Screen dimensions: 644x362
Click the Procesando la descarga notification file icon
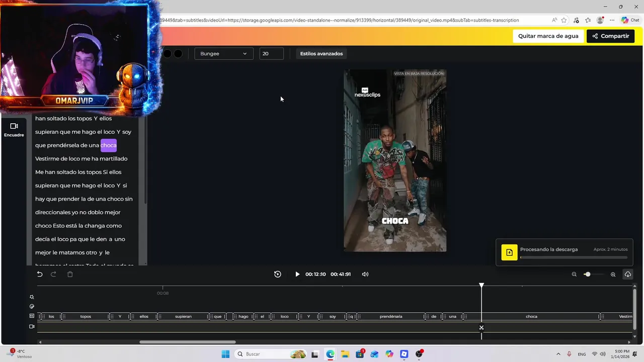tap(509, 252)
